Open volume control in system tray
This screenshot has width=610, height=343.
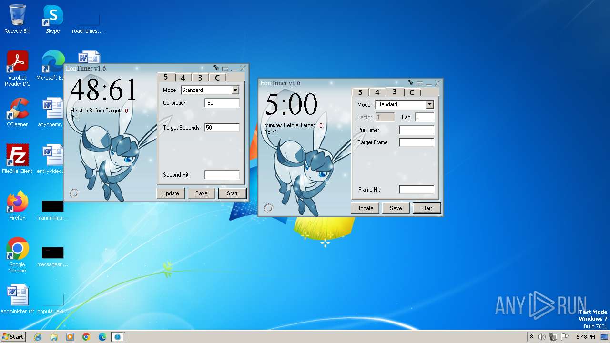pyautogui.click(x=542, y=337)
